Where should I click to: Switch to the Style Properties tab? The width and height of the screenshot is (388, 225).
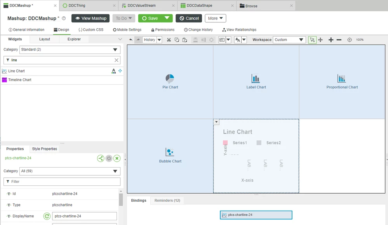(x=45, y=149)
